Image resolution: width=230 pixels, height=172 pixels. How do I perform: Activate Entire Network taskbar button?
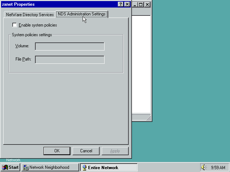pyautogui.click(x=109, y=167)
